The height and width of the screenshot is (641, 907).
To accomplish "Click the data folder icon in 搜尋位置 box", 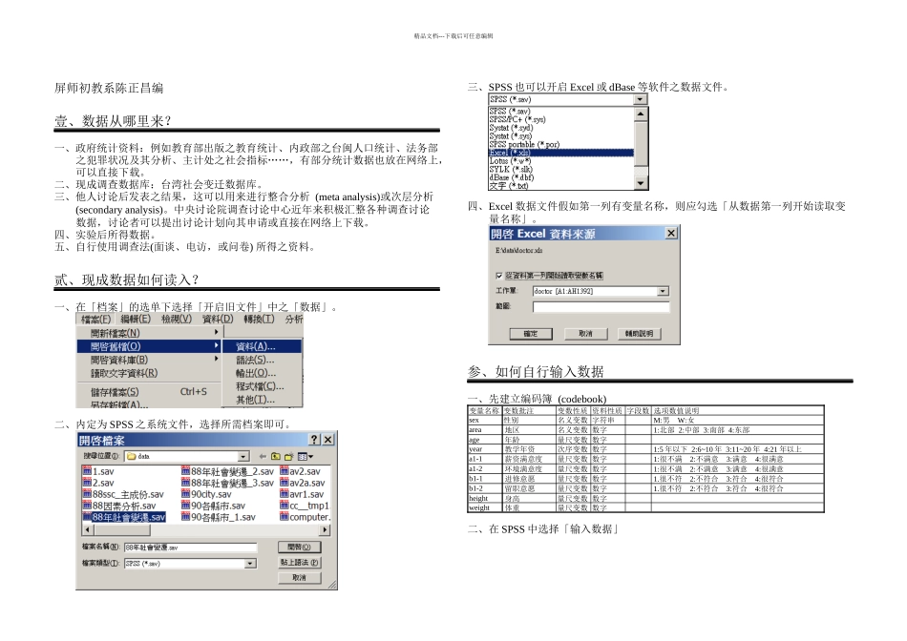I will click(132, 457).
